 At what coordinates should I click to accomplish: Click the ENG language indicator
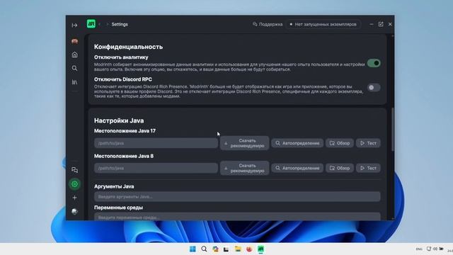click(419, 249)
